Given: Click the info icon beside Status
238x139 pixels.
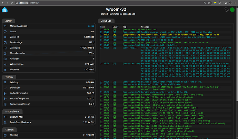Looking at the screenshot, I should (x=5, y=32).
